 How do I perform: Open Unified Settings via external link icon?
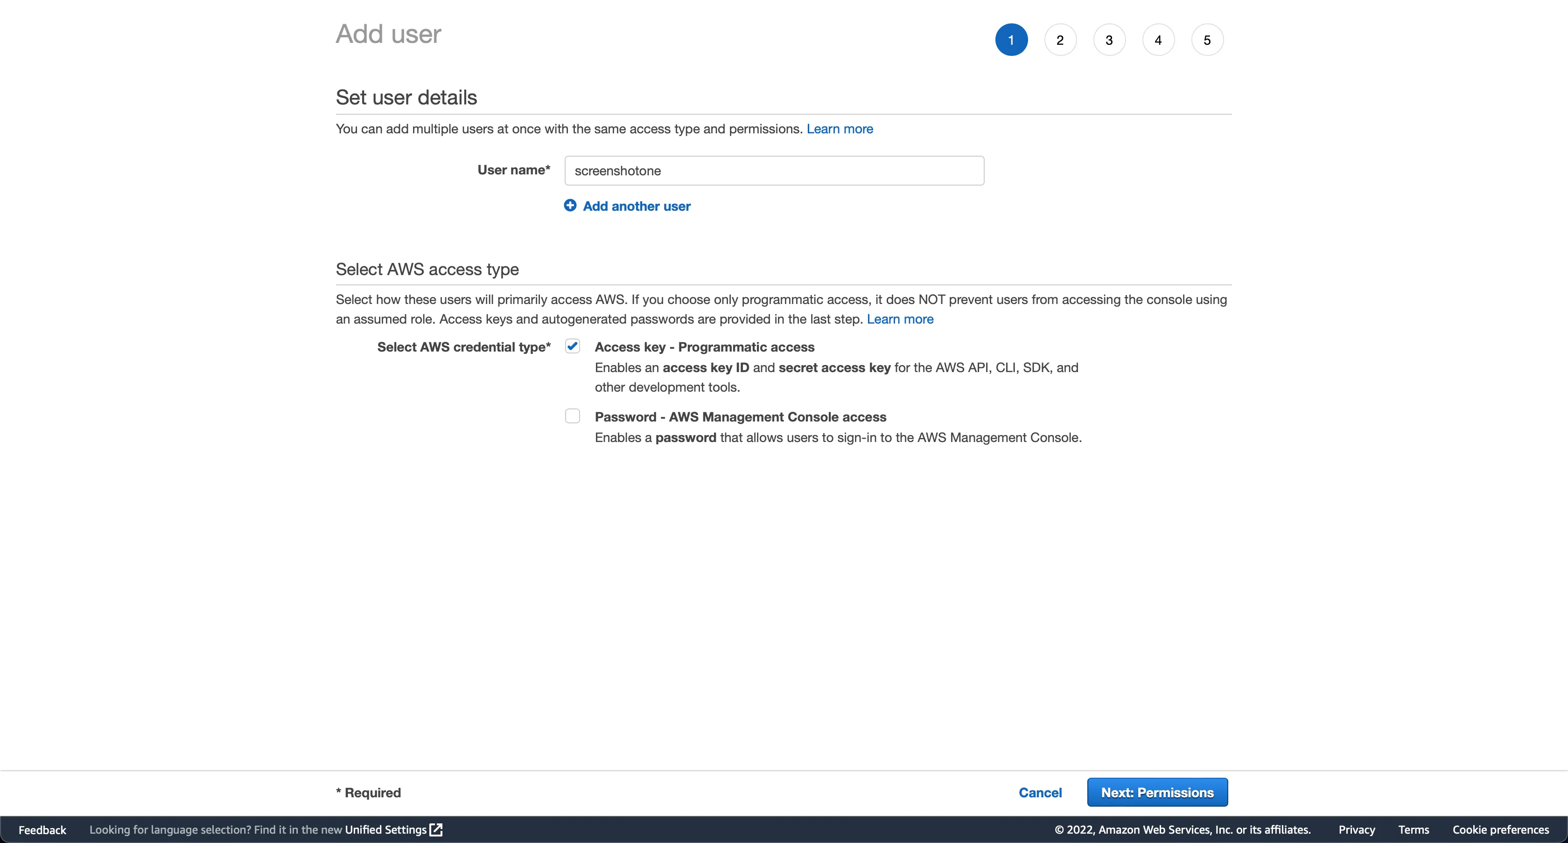pyautogui.click(x=436, y=829)
